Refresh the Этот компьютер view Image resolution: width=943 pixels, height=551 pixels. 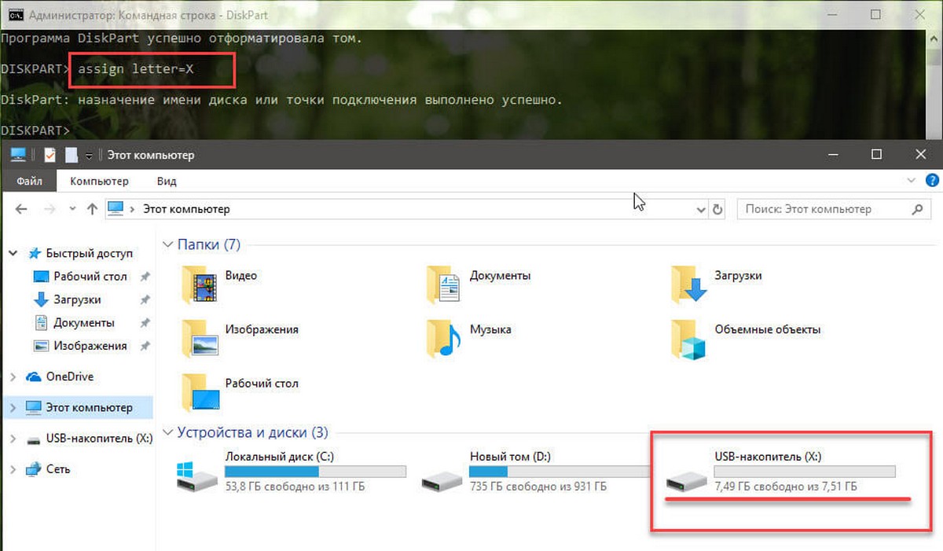717,210
